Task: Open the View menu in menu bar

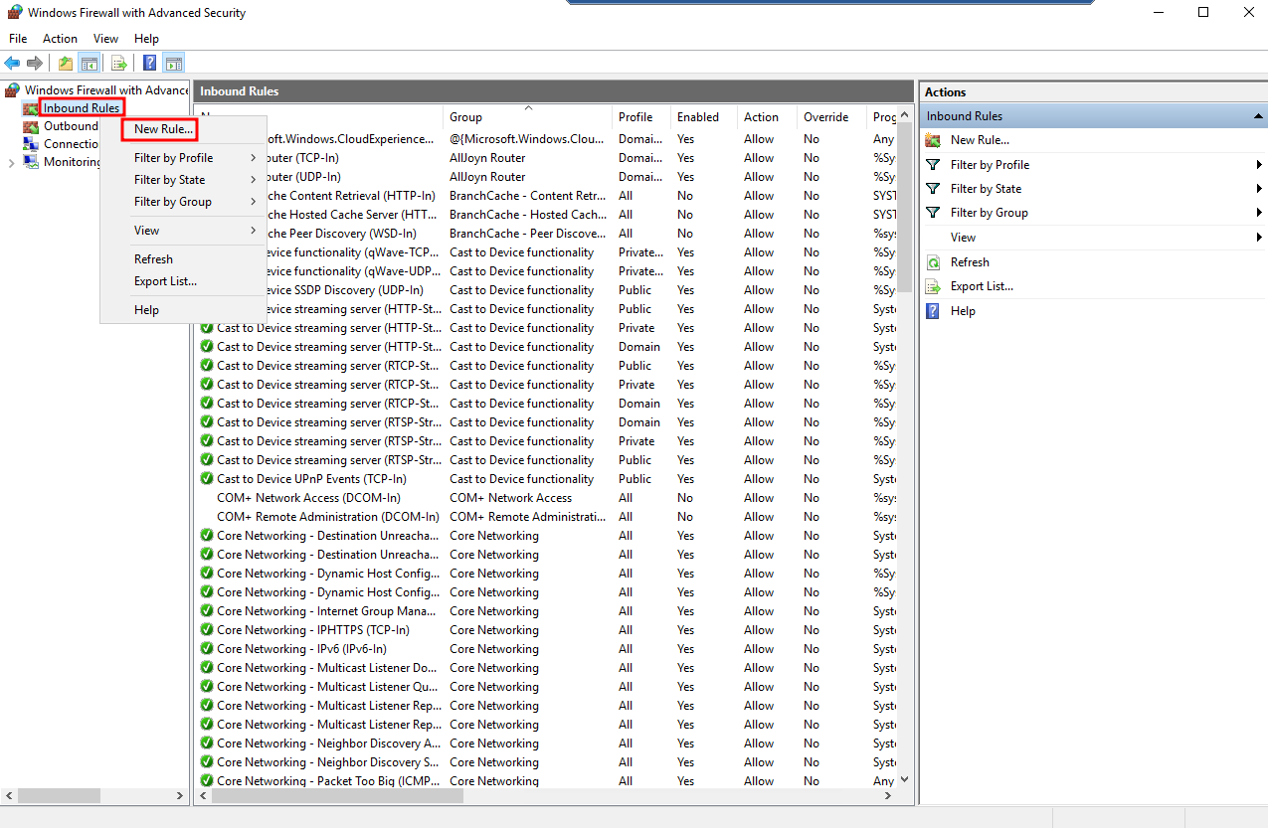Action: pyautogui.click(x=105, y=39)
